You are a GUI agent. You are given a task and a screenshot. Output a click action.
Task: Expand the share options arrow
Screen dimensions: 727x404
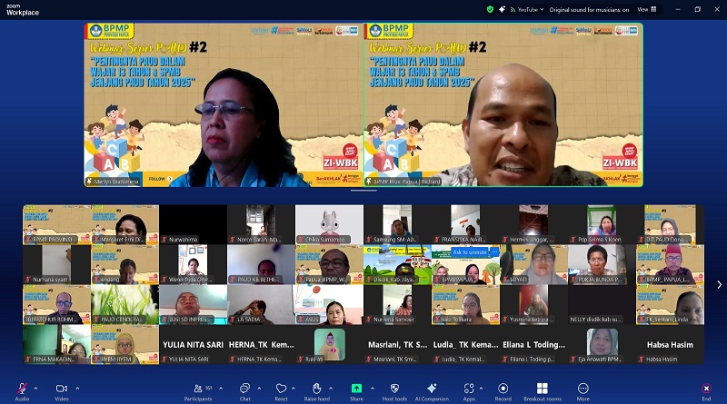tap(373, 389)
